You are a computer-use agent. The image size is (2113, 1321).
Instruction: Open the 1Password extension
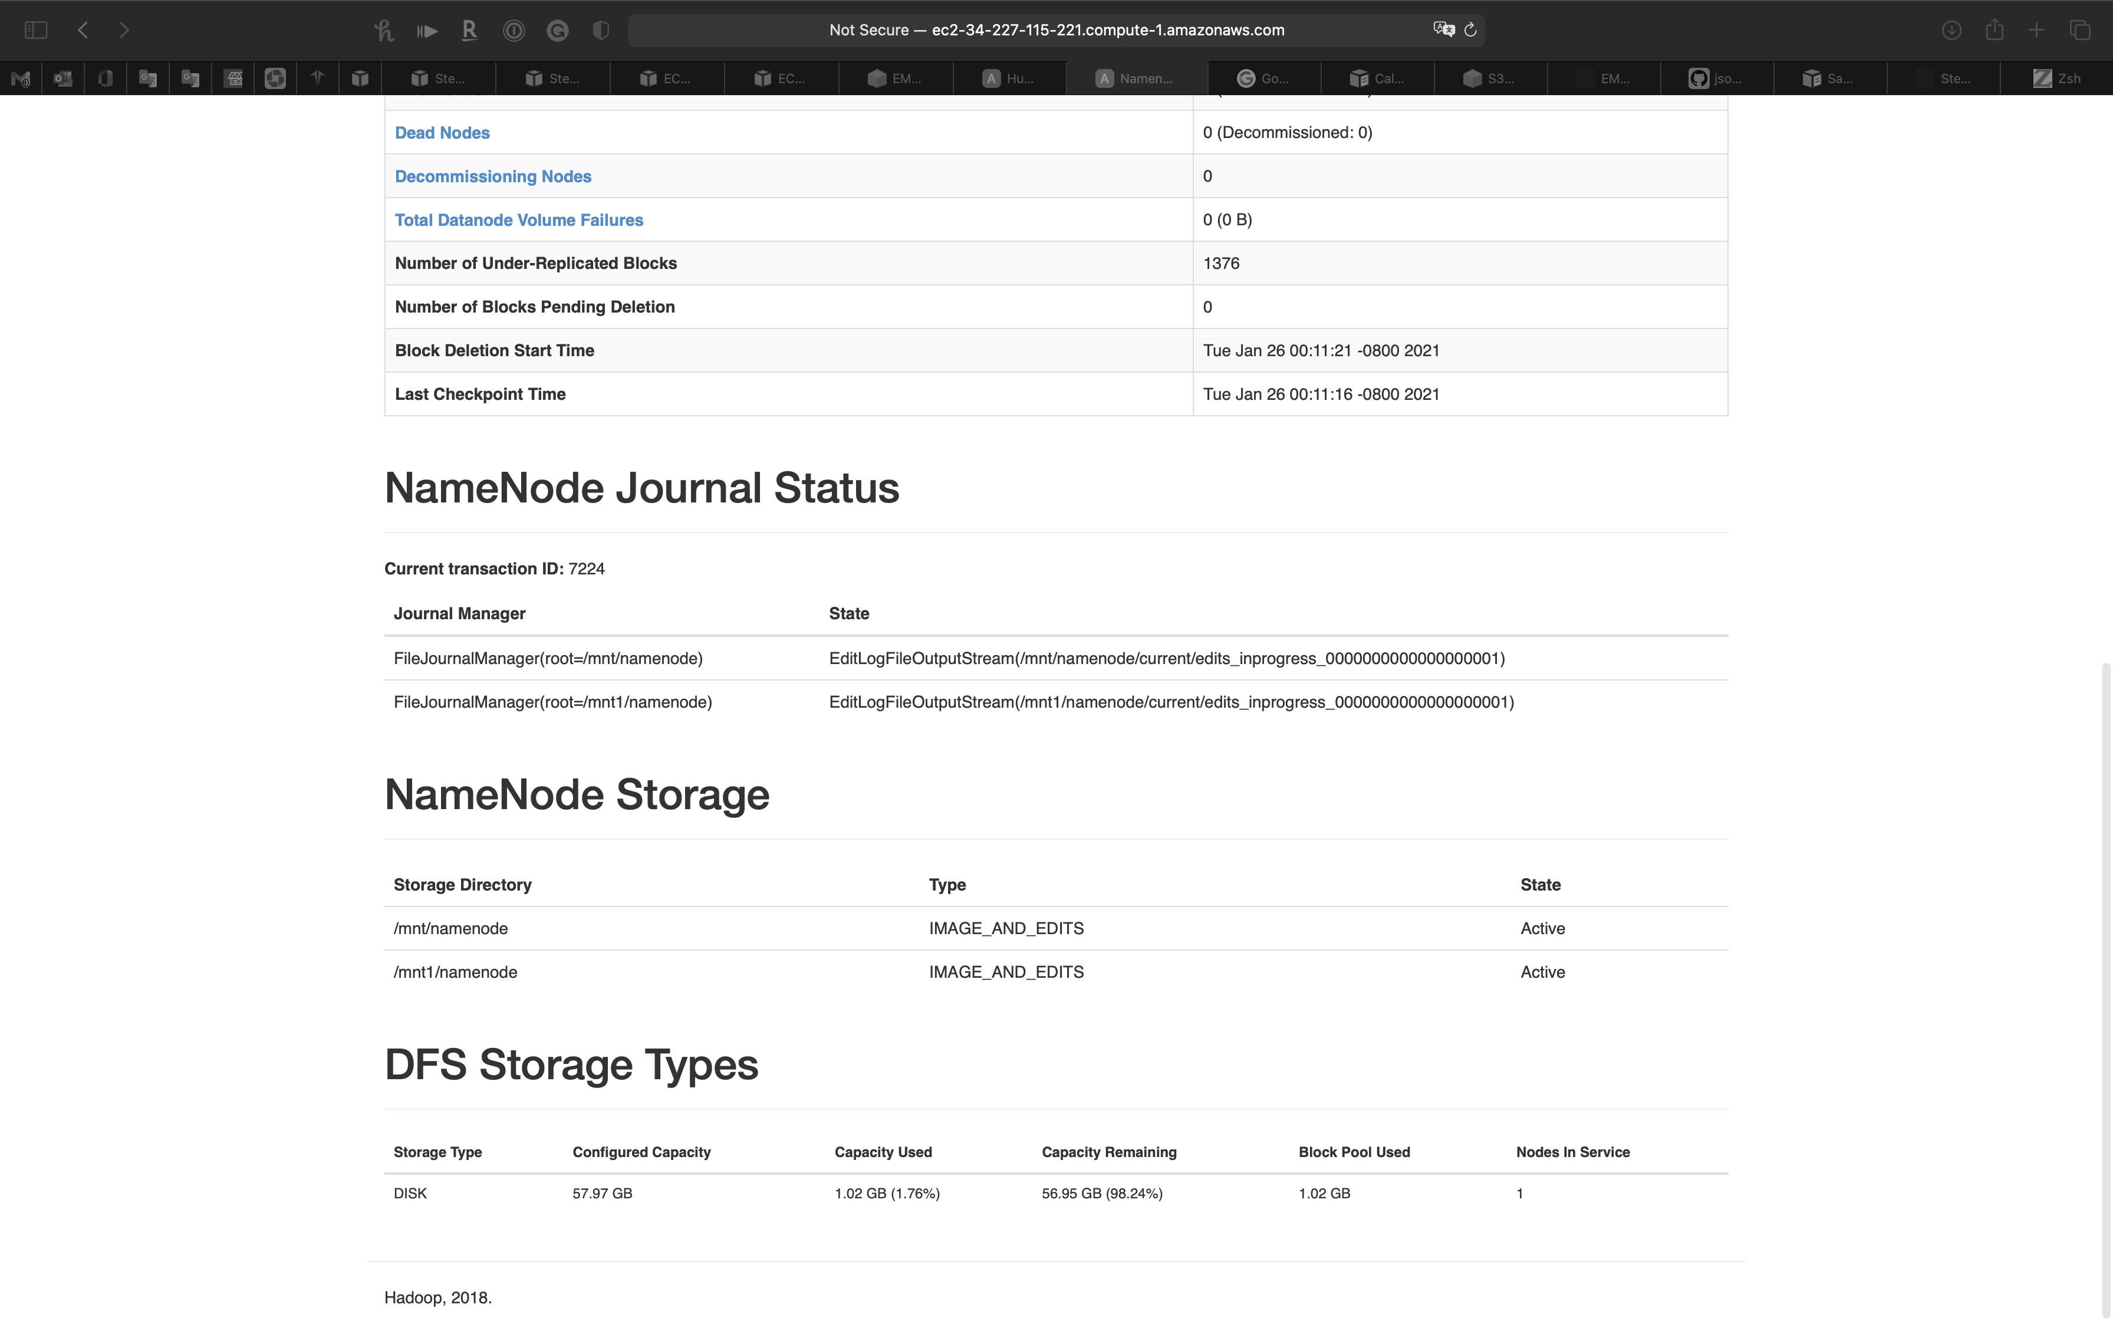[514, 31]
